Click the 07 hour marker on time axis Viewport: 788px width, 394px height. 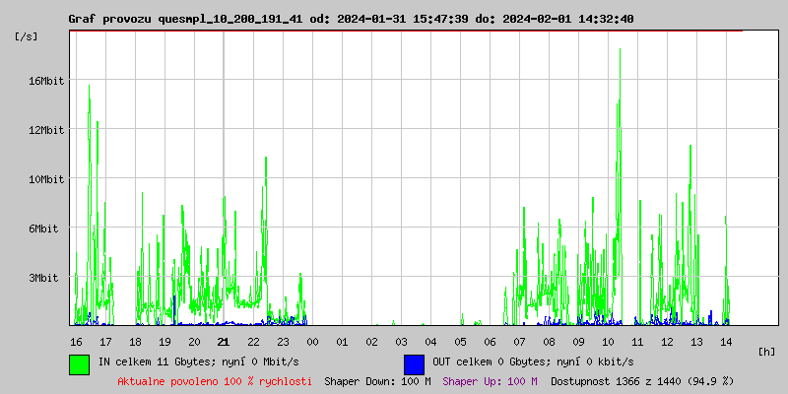click(x=519, y=342)
